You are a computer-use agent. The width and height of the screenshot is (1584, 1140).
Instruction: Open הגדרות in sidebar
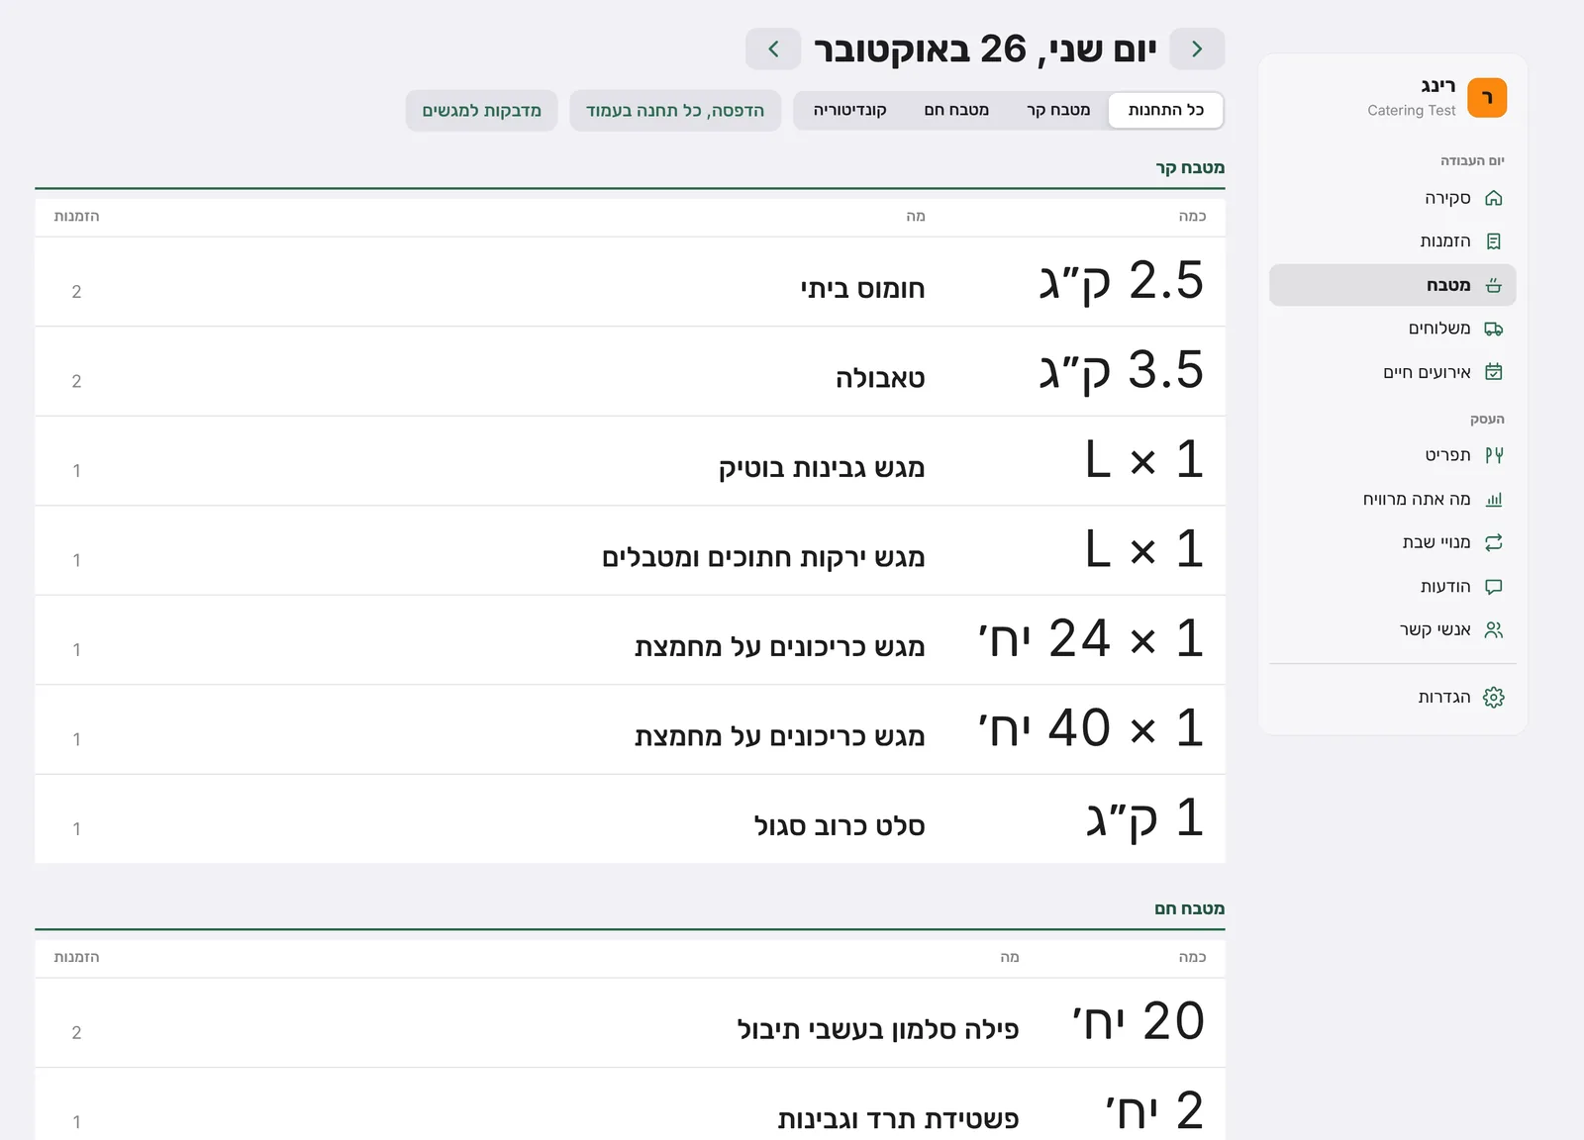pyautogui.click(x=1393, y=698)
